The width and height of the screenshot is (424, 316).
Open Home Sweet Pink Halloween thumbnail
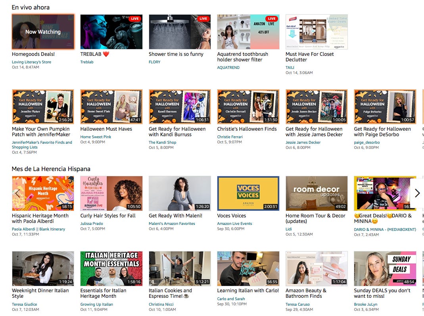(x=111, y=107)
